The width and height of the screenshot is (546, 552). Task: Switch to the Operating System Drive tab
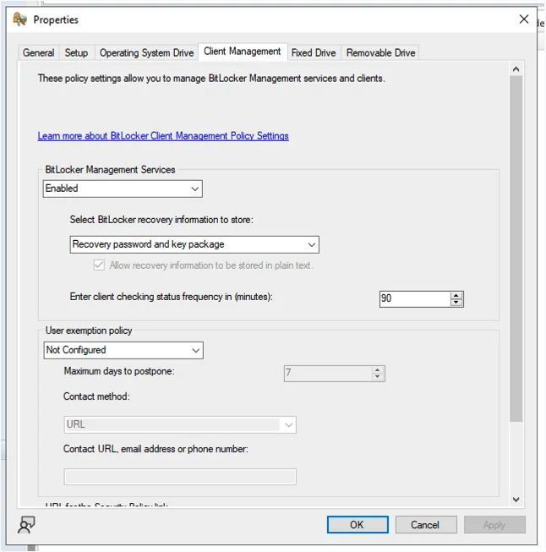point(146,52)
